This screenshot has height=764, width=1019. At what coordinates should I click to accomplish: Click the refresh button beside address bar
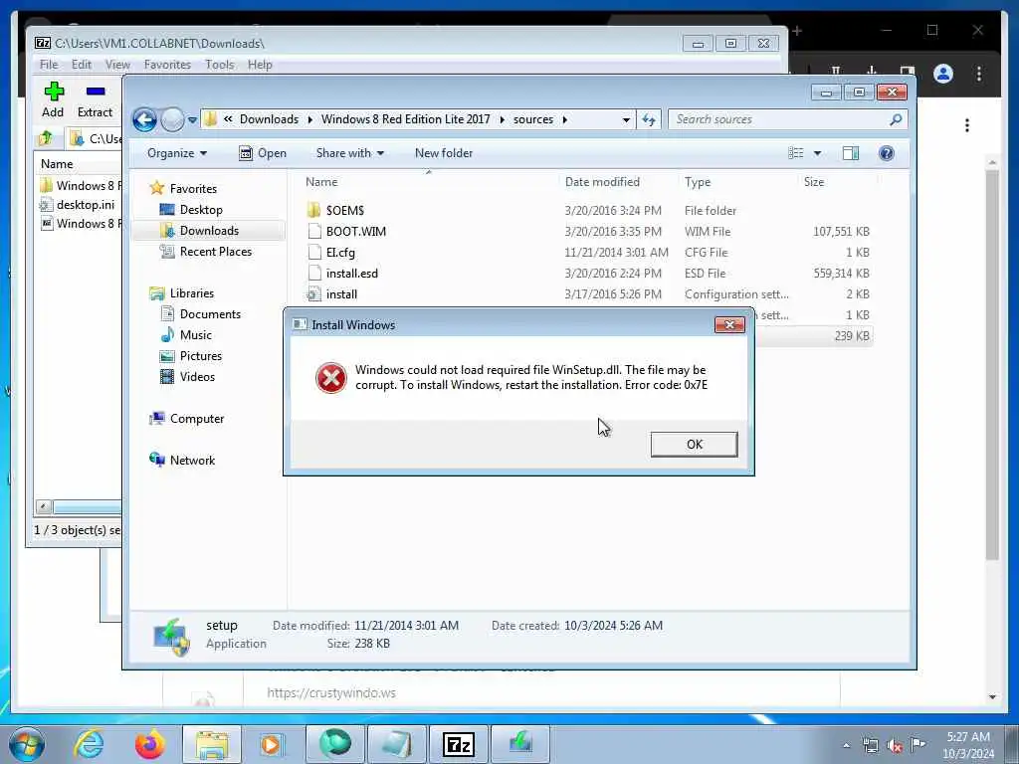[649, 119]
